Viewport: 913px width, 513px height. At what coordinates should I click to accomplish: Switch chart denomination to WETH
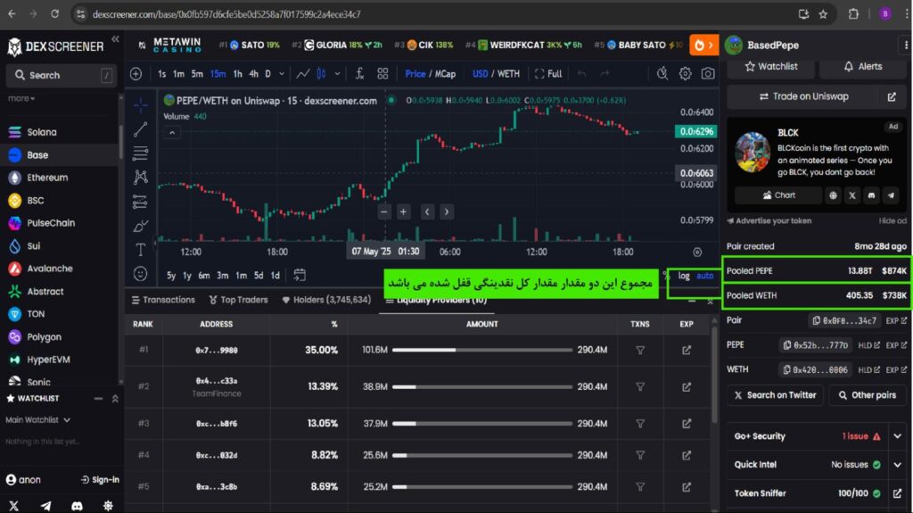point(508,73)
